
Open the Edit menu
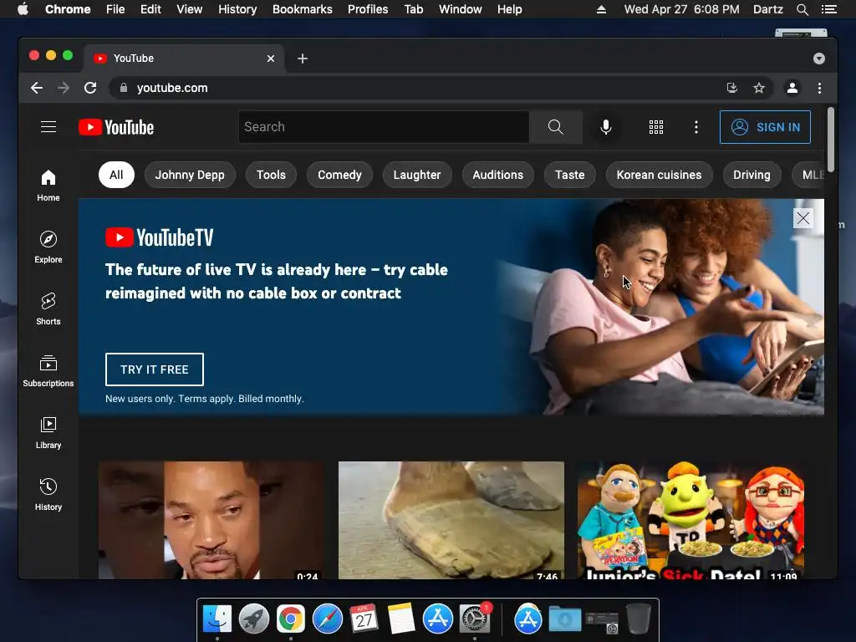[150, 9]
